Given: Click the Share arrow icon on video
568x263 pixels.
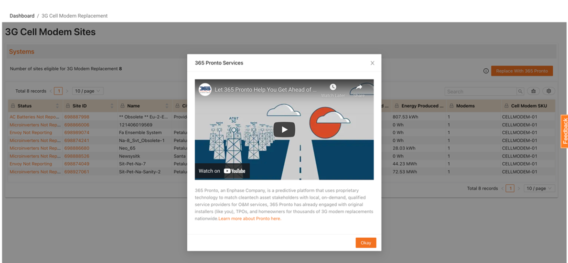Looking at the screenshot, I should (x=359, y=87).
